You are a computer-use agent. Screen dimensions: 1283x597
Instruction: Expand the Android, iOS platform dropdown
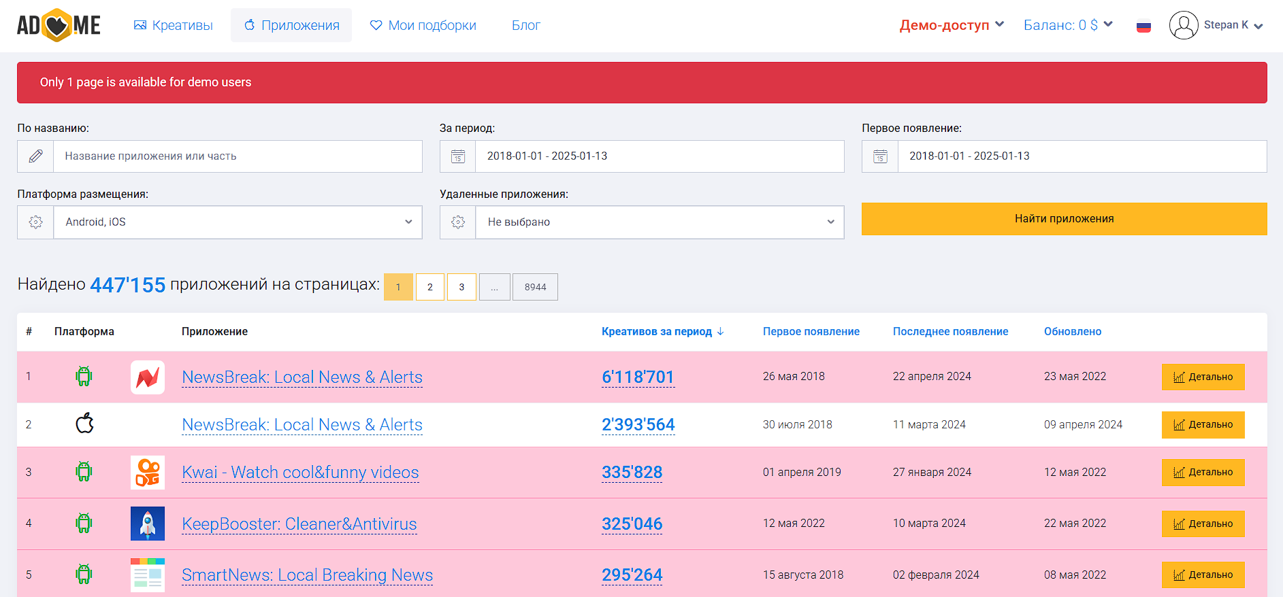coord(238,222)
